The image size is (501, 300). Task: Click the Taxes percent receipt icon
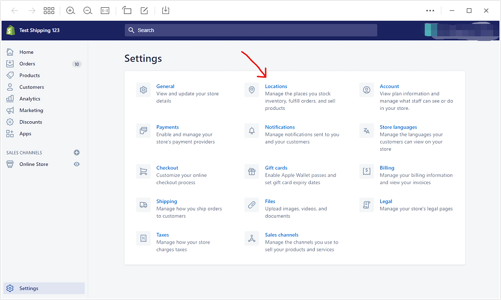(144, 238)
